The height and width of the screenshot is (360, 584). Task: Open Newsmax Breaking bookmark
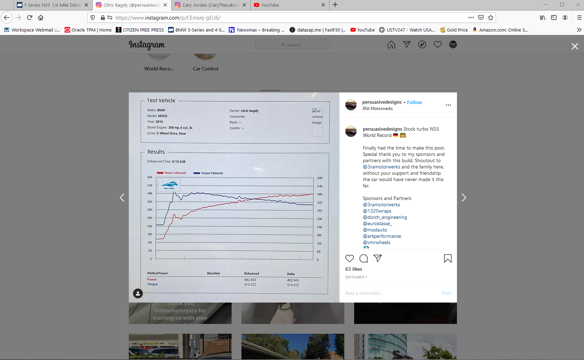[257, 30]
